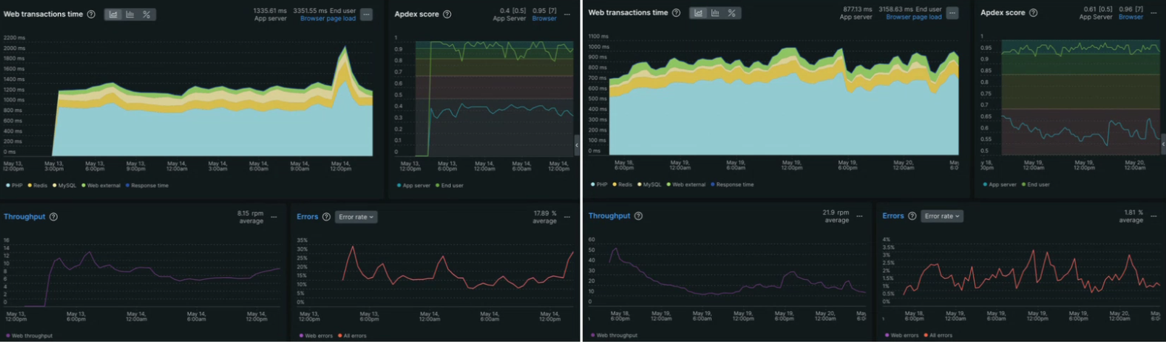
Task: Open ellipsis menu beside 8.15 rpm average
Action: coord(274,217)
